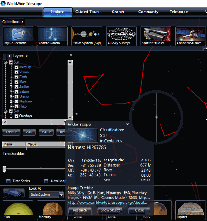Expand the Saturn tree node
The image size is (207, 221).
[11, 92]
